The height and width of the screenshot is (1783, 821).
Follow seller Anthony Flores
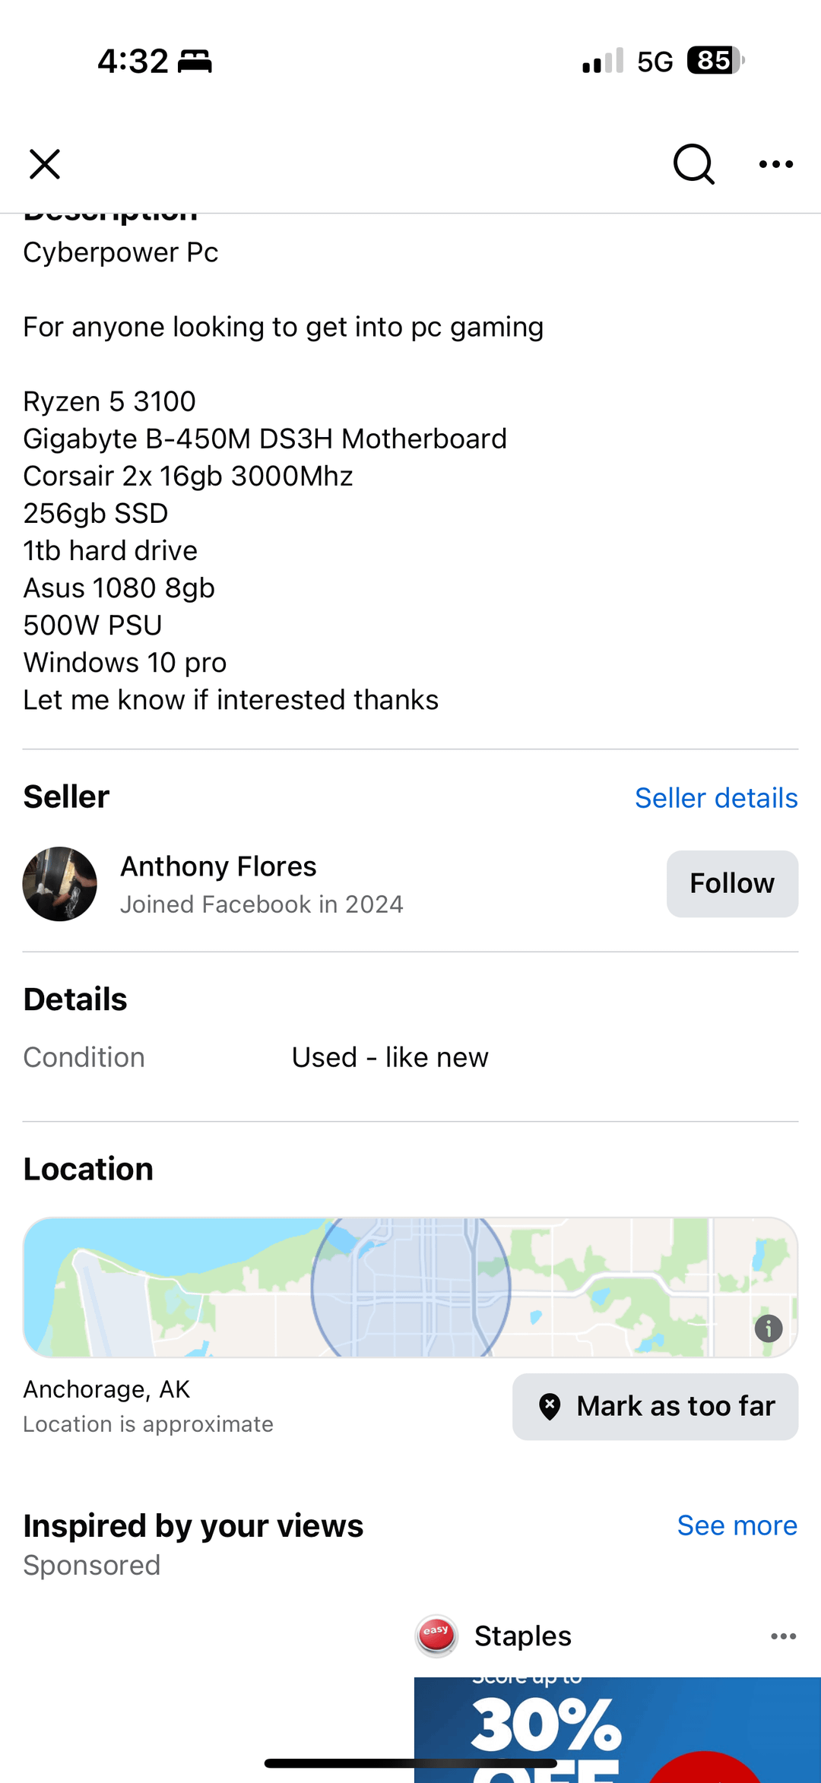click(732, 884)
